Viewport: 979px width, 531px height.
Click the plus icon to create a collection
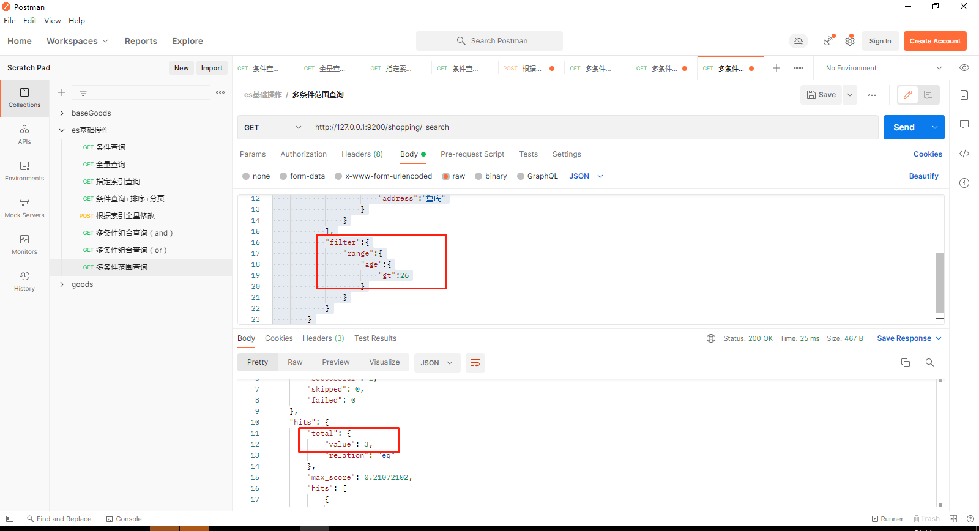coord(62,92)
